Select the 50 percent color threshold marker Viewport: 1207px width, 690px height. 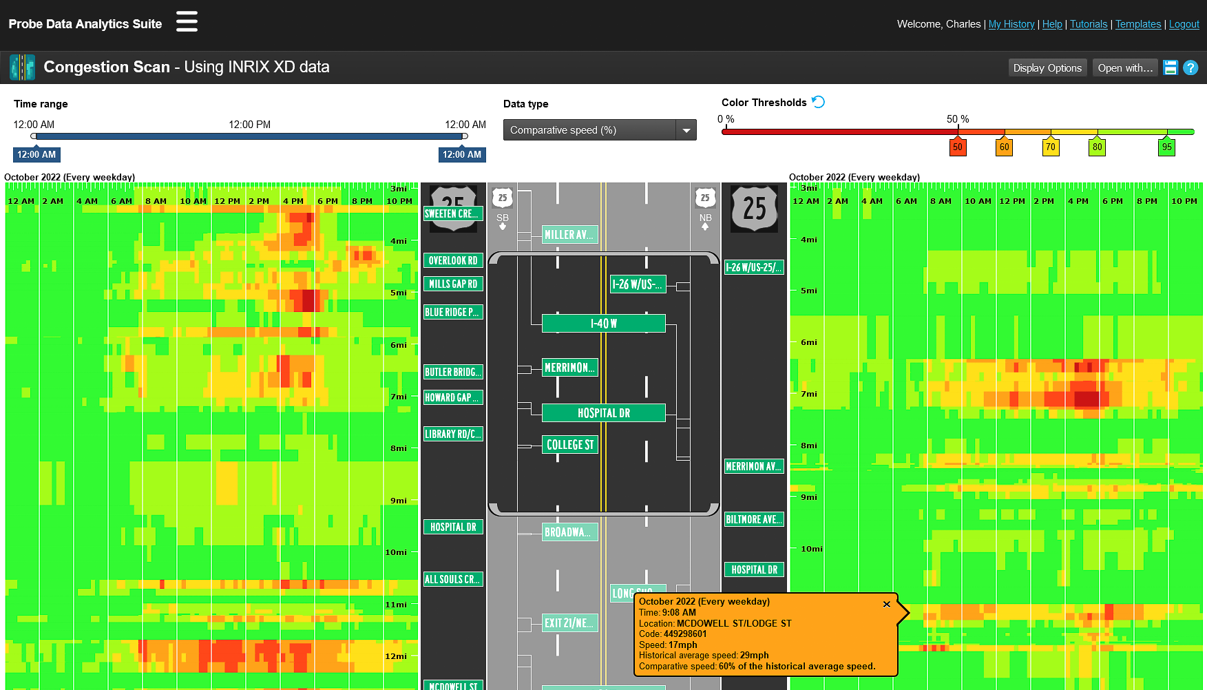click(958, 147)
